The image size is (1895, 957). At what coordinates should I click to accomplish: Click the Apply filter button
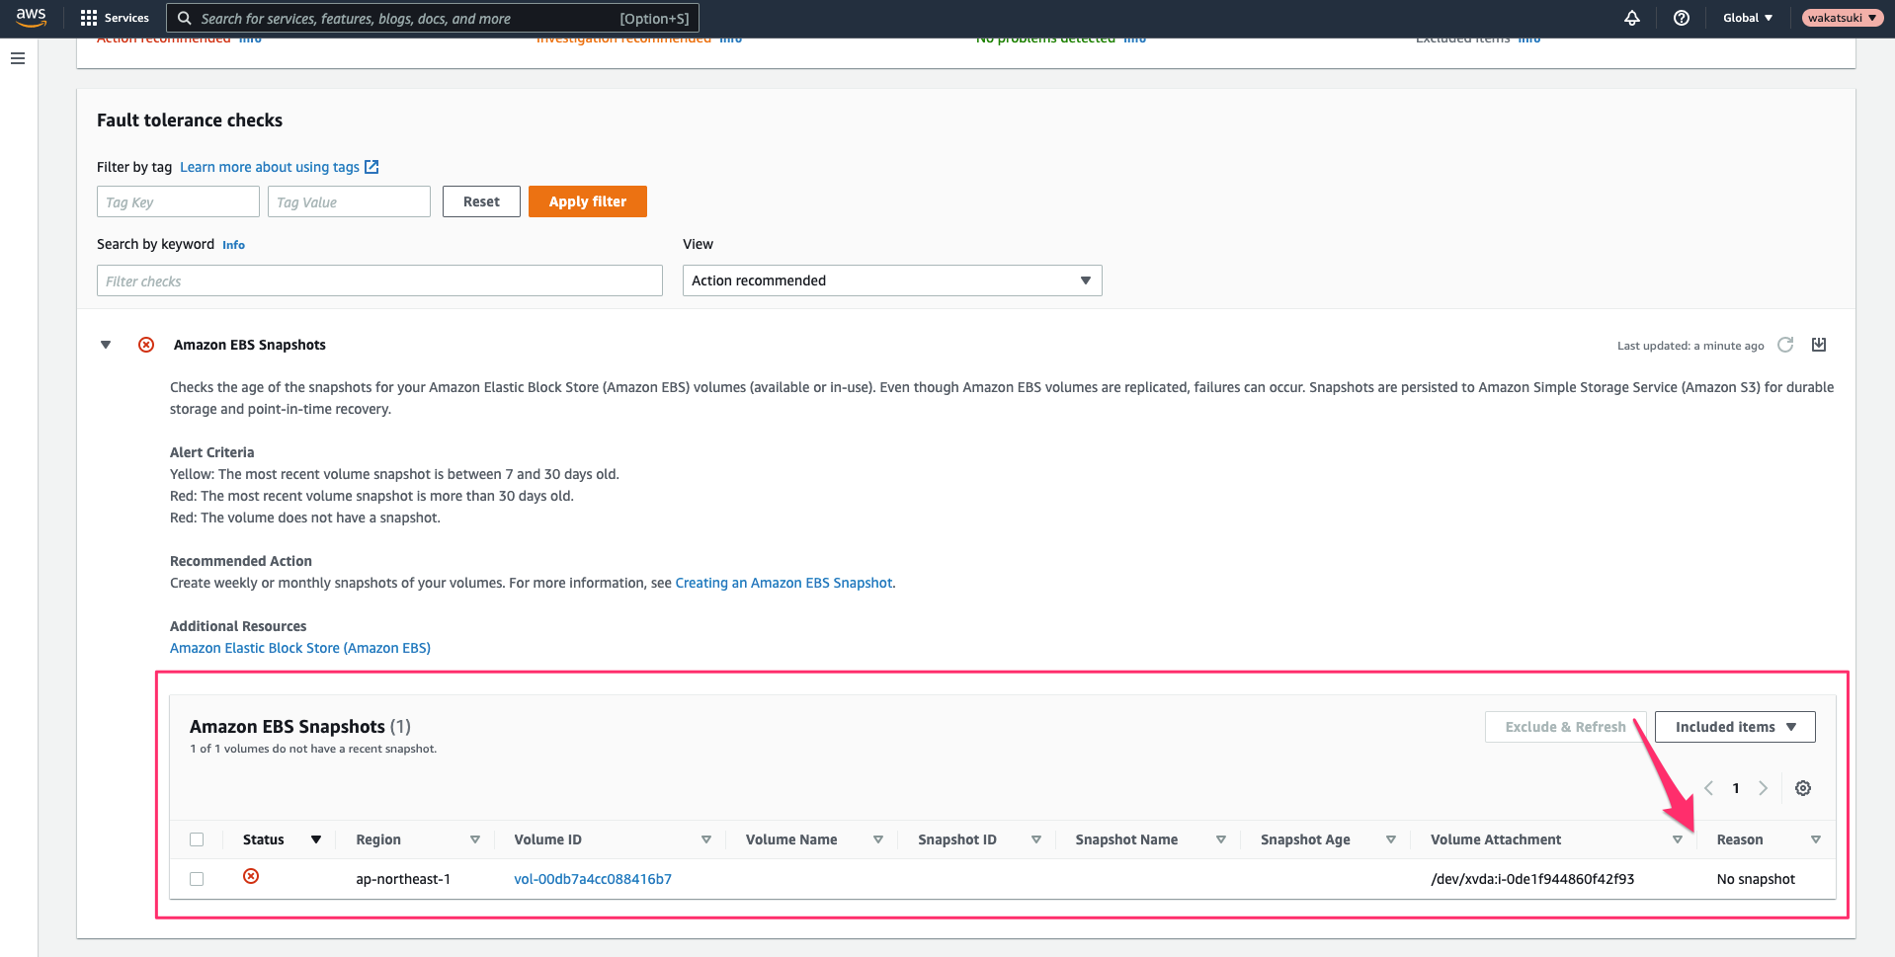pyautogui.click(x=588, y=201)
